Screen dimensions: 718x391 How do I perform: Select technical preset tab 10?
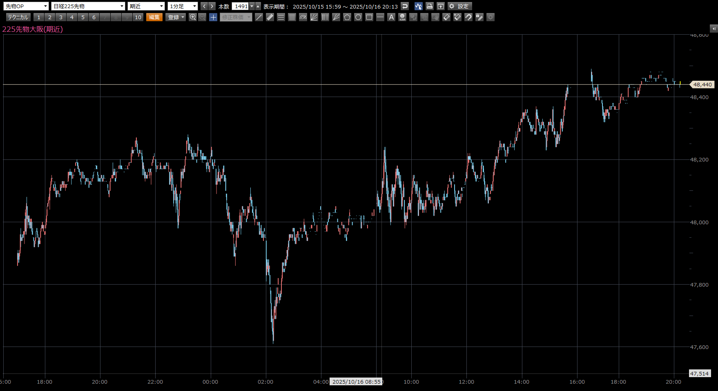138,17
